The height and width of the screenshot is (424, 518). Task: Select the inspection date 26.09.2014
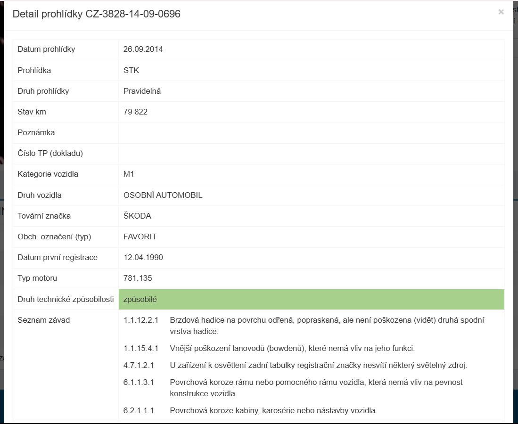coord(143,49)
